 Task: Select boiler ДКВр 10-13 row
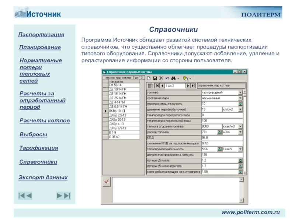click(124, 111)
